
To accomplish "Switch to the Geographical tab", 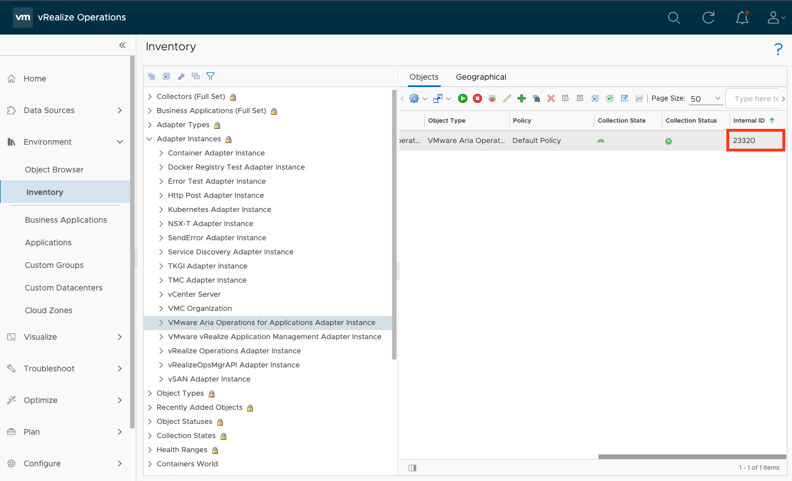I will (481, 77).
